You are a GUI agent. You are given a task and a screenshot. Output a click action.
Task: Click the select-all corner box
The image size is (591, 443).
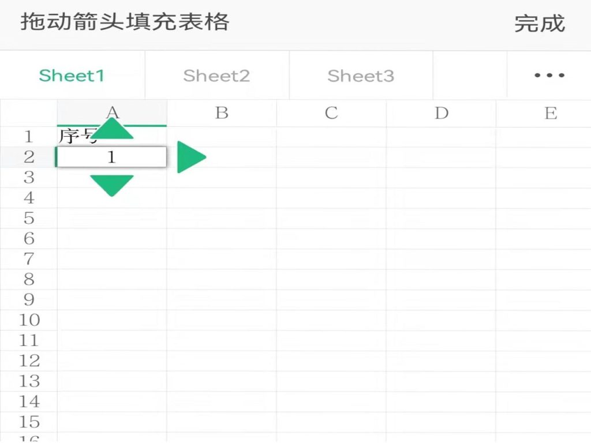[x=28, y=113]
